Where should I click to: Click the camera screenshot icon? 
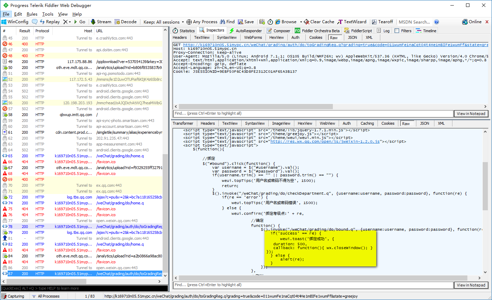tap(262, 22)
